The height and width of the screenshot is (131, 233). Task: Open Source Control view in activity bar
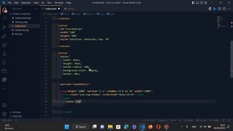(4, 27)
